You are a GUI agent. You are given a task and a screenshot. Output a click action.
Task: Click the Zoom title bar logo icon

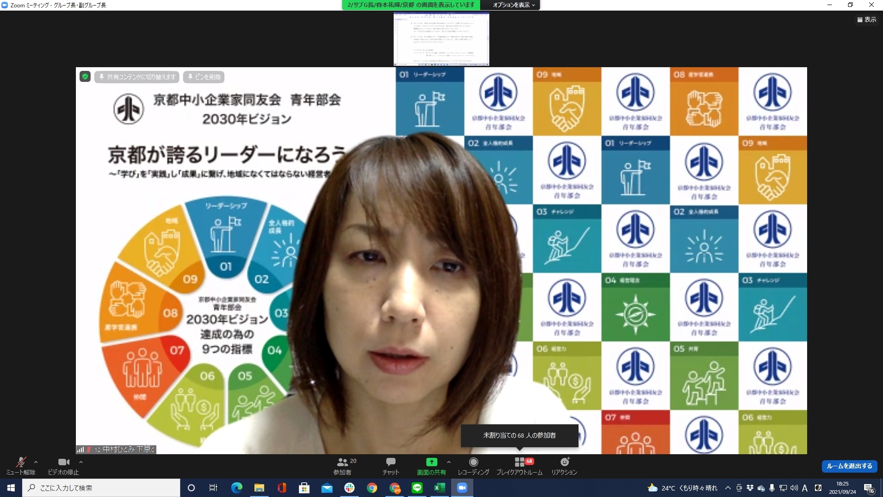point(5,5)
